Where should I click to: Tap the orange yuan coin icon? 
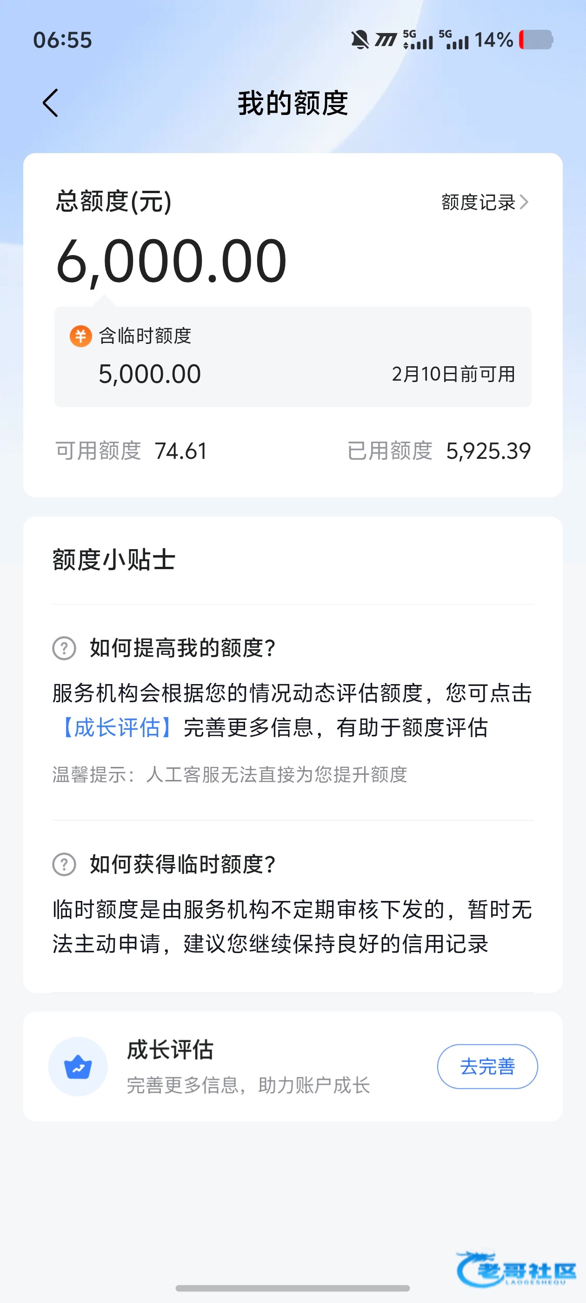[80, 336]
